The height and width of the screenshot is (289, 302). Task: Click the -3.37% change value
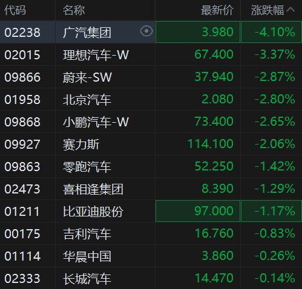pyautogui.click(x=275, y=54)
